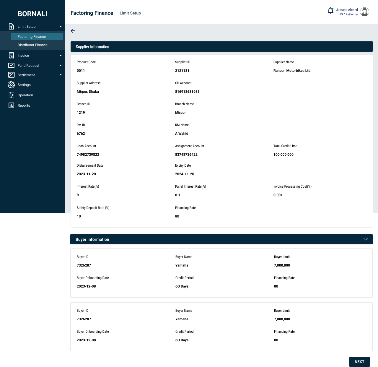Click the Invoice receipt icon in sidebar
This screenshot has height=367, width=378.
[11, 56]
